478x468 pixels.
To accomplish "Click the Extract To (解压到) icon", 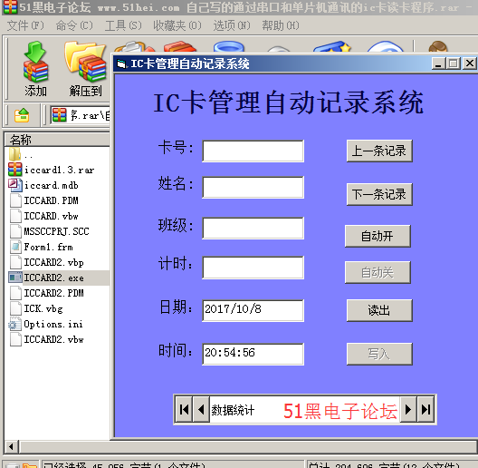I will [85, 63].
